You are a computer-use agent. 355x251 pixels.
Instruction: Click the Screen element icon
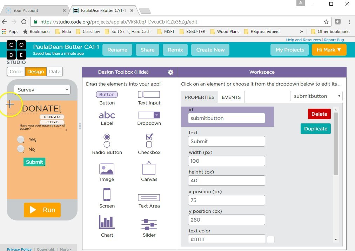point(107,195)
